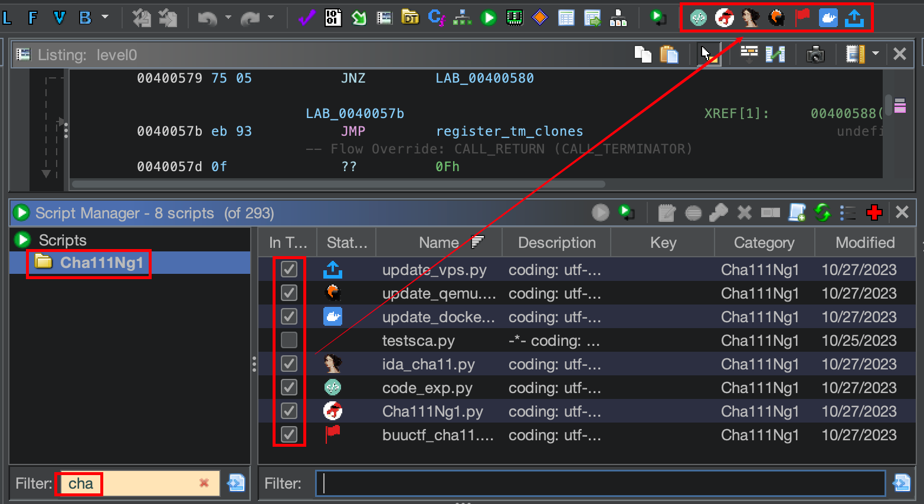Toggle Listing overview margin icon

(855, 54)
